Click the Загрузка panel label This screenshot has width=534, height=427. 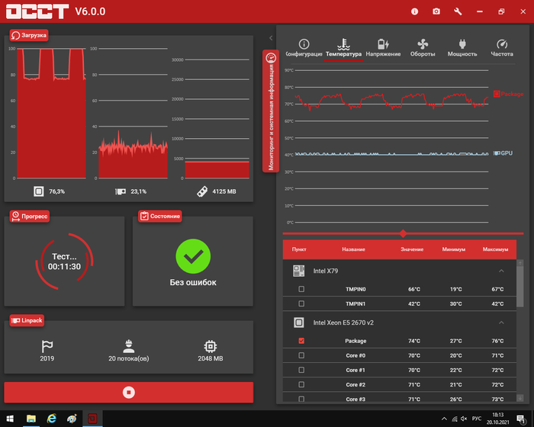pyautogui.click(x=29, y=35)
